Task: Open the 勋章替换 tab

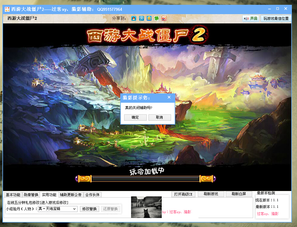Action: pos(31,195)
